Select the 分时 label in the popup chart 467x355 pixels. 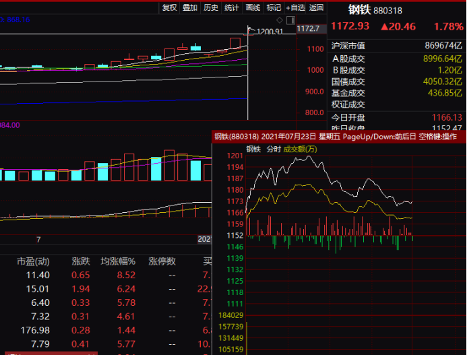pyautogui.click(x=273, y=150)
